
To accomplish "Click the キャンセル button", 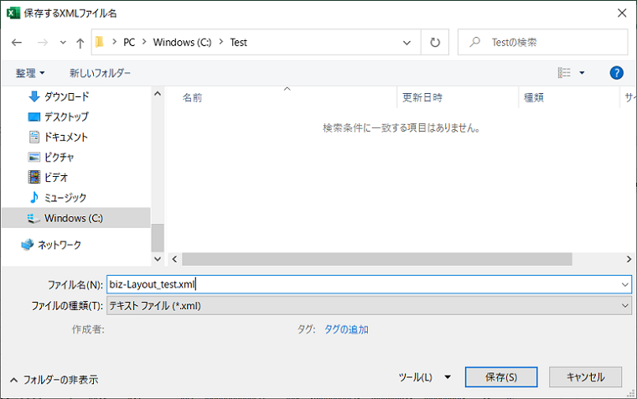I will click(585, 377).
